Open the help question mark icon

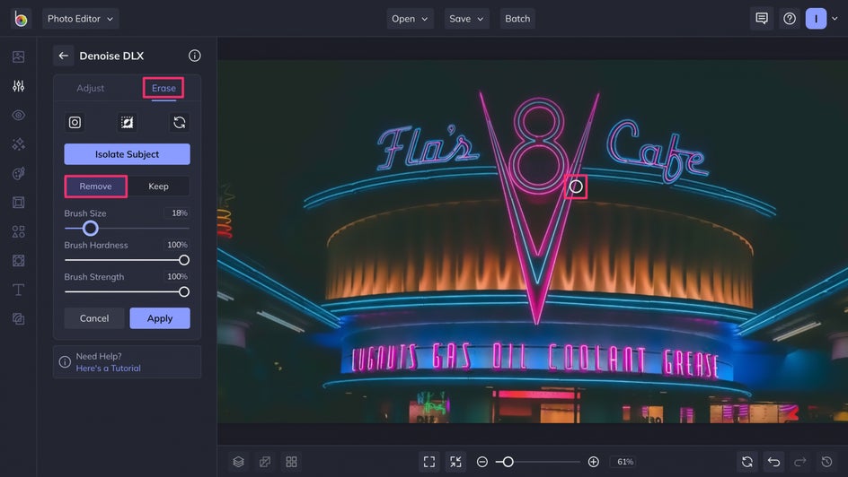790,19
